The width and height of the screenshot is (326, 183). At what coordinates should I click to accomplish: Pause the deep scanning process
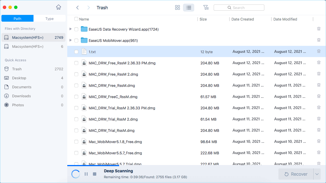[86, 174]
